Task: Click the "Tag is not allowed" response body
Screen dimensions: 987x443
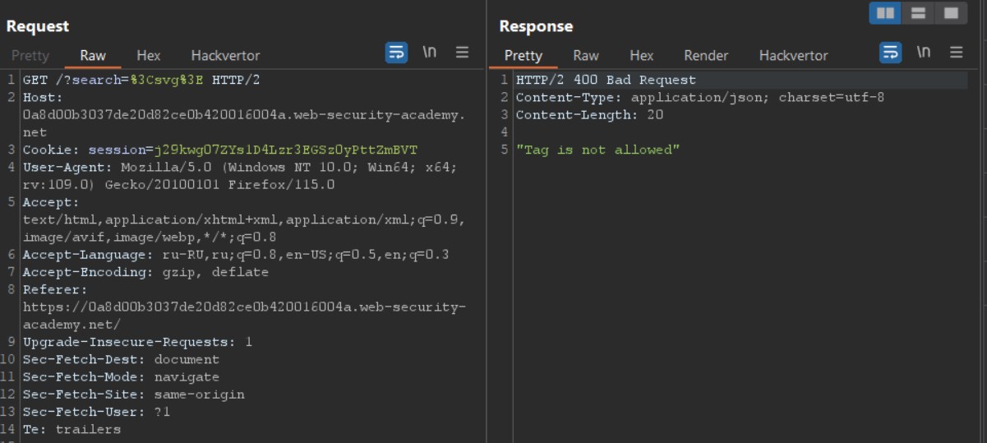Action: (597, 150)
